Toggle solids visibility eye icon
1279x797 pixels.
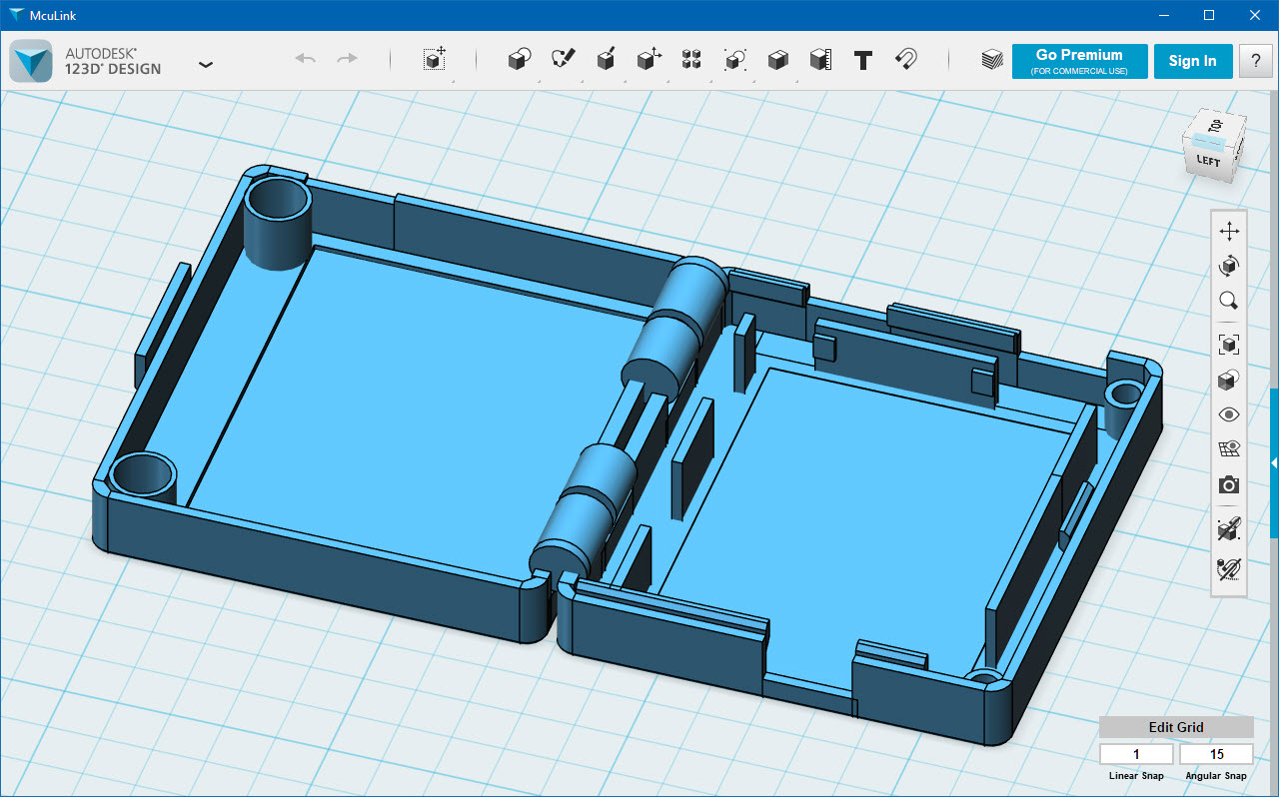1229,414
